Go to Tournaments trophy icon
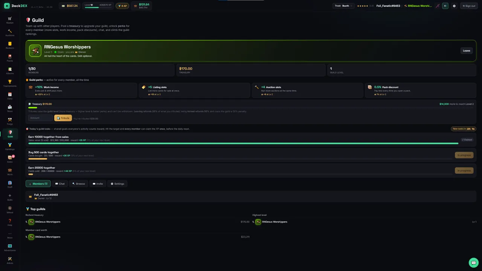The image size is (482, 271). pos(10,83)
